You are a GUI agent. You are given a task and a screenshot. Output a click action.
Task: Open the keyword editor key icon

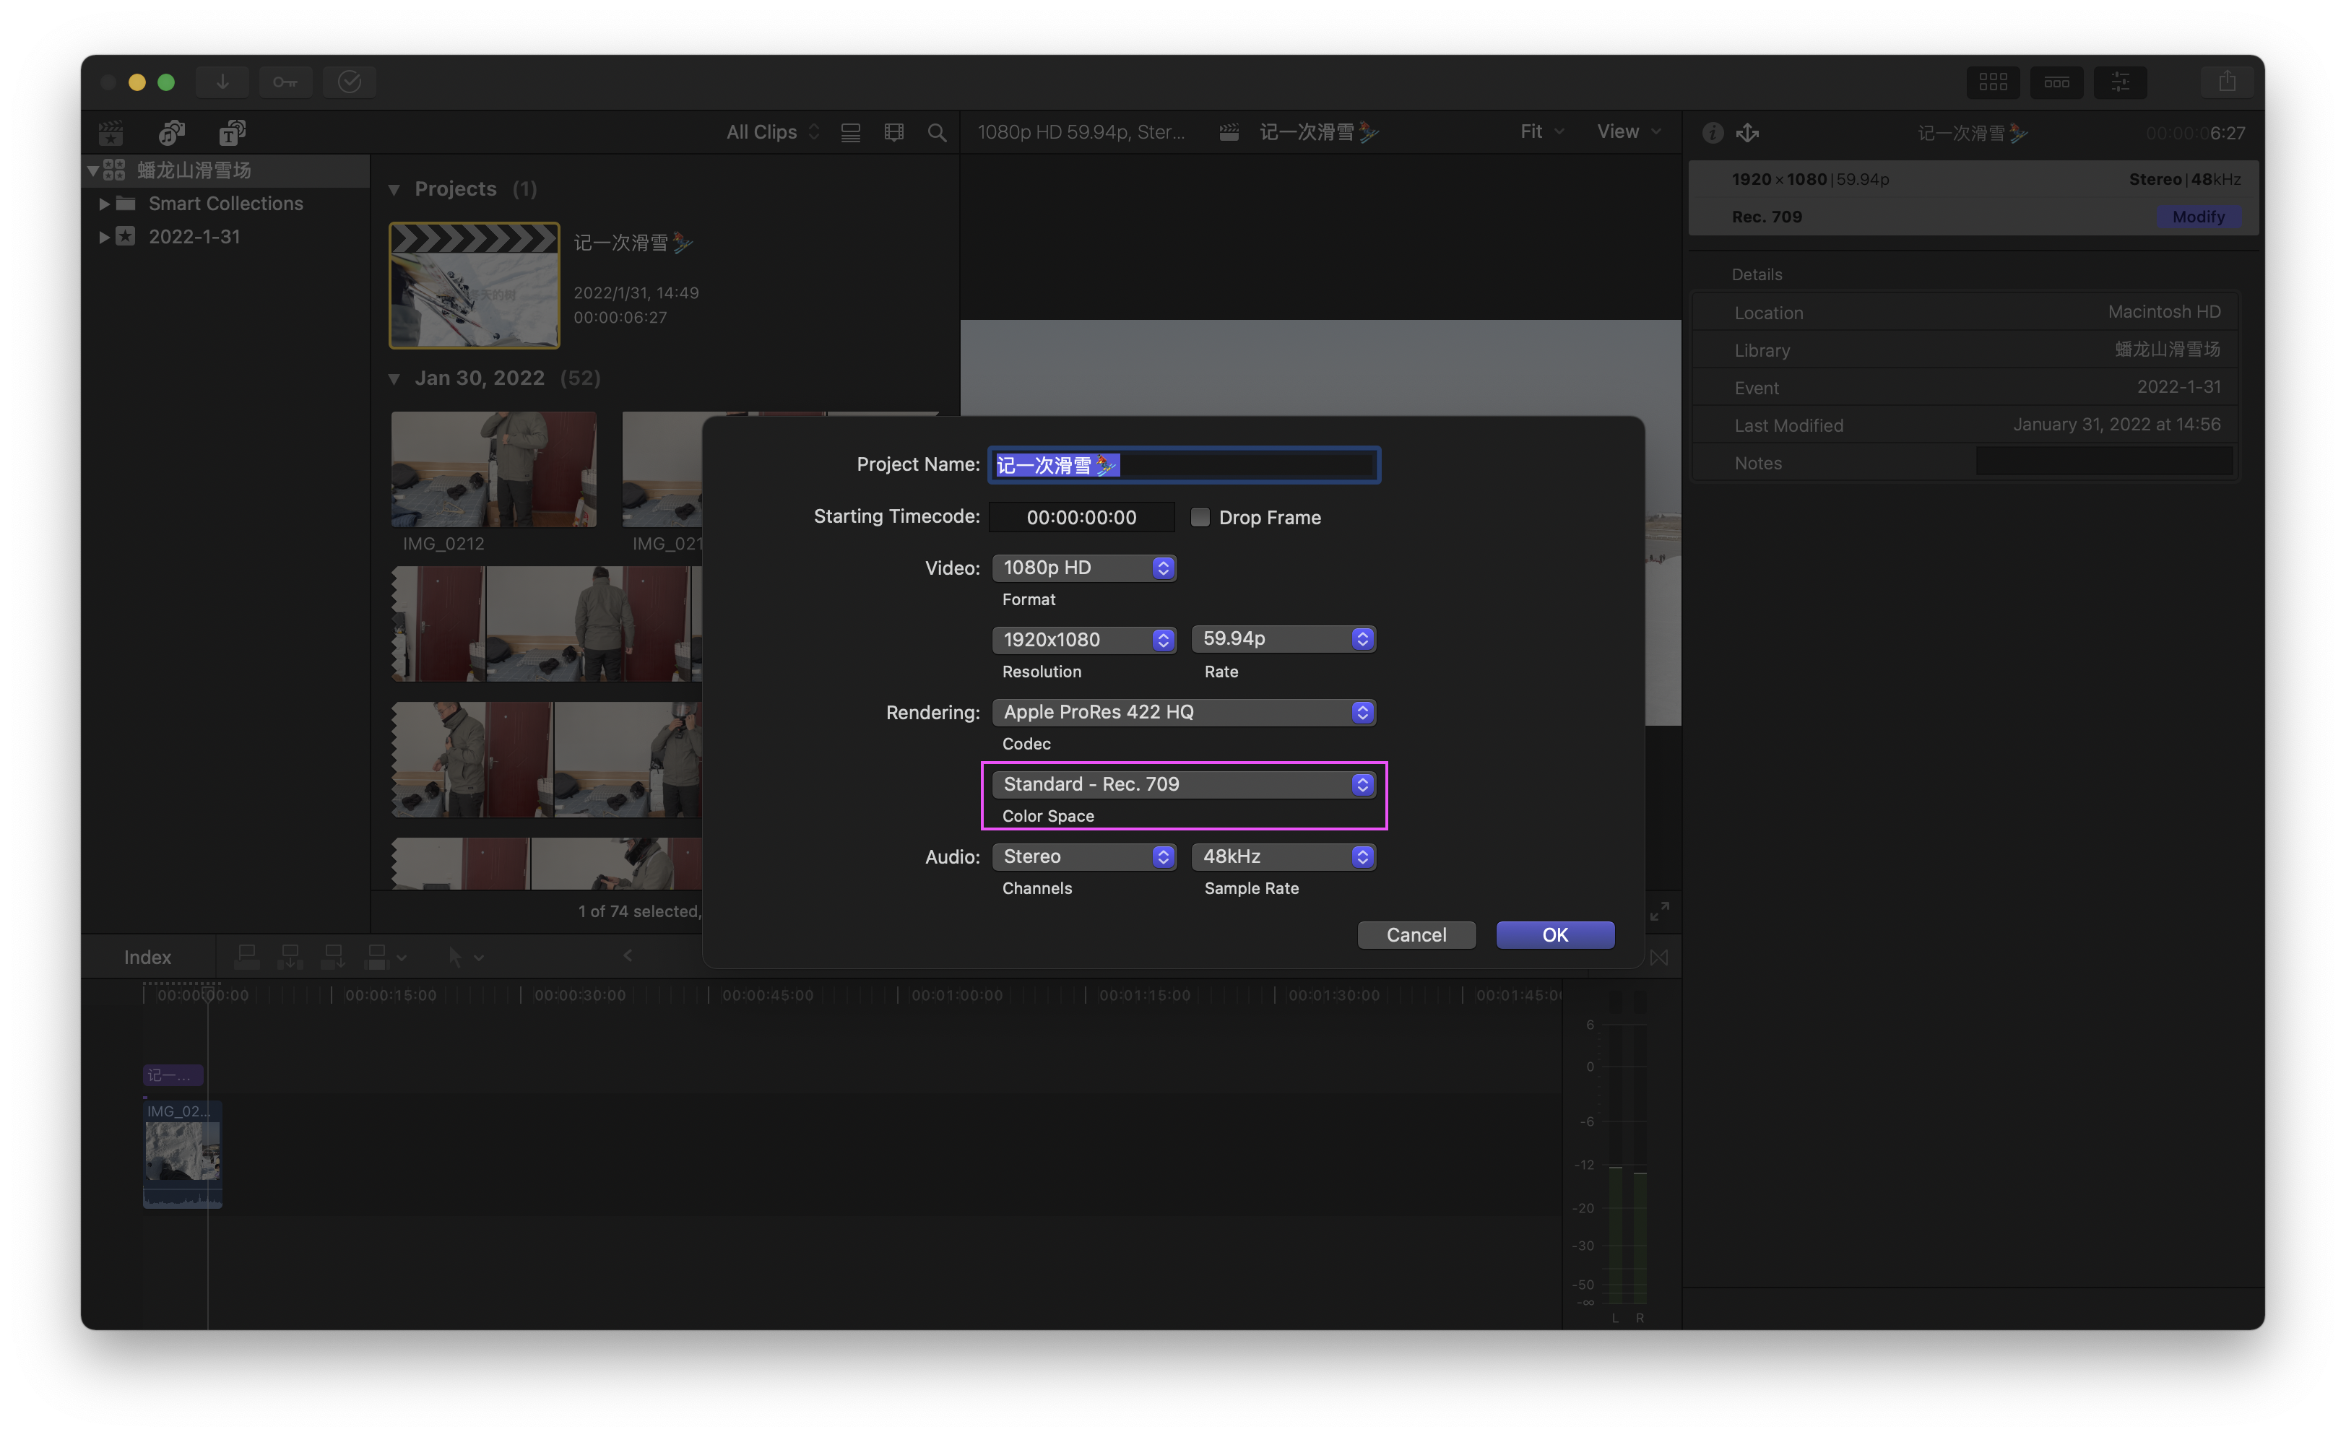click(x=285, y=82)
